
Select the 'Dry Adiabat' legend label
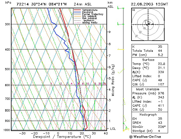tap(89, 16)
